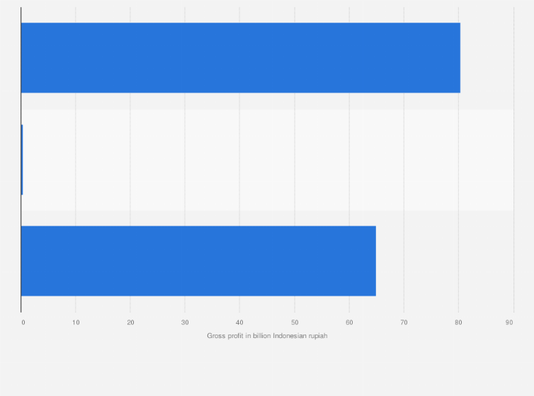Click the tiny blue bar near zero
534x396 pixels.
22,160
